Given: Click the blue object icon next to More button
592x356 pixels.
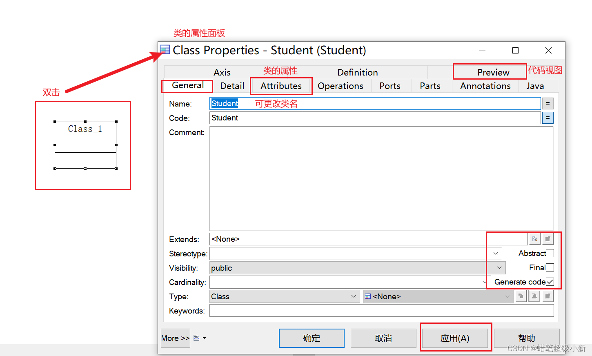Looking at the screenshot, I should coord(196,338).
